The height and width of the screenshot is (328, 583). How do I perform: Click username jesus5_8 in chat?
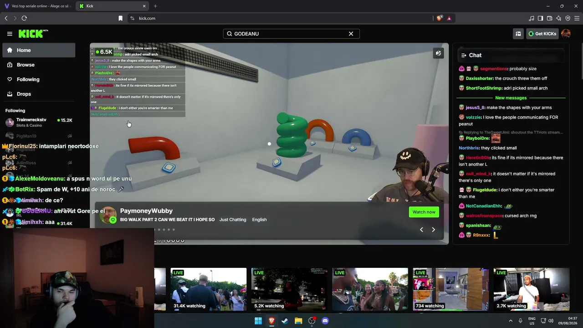pyautogui.click(x=475, y=108)
